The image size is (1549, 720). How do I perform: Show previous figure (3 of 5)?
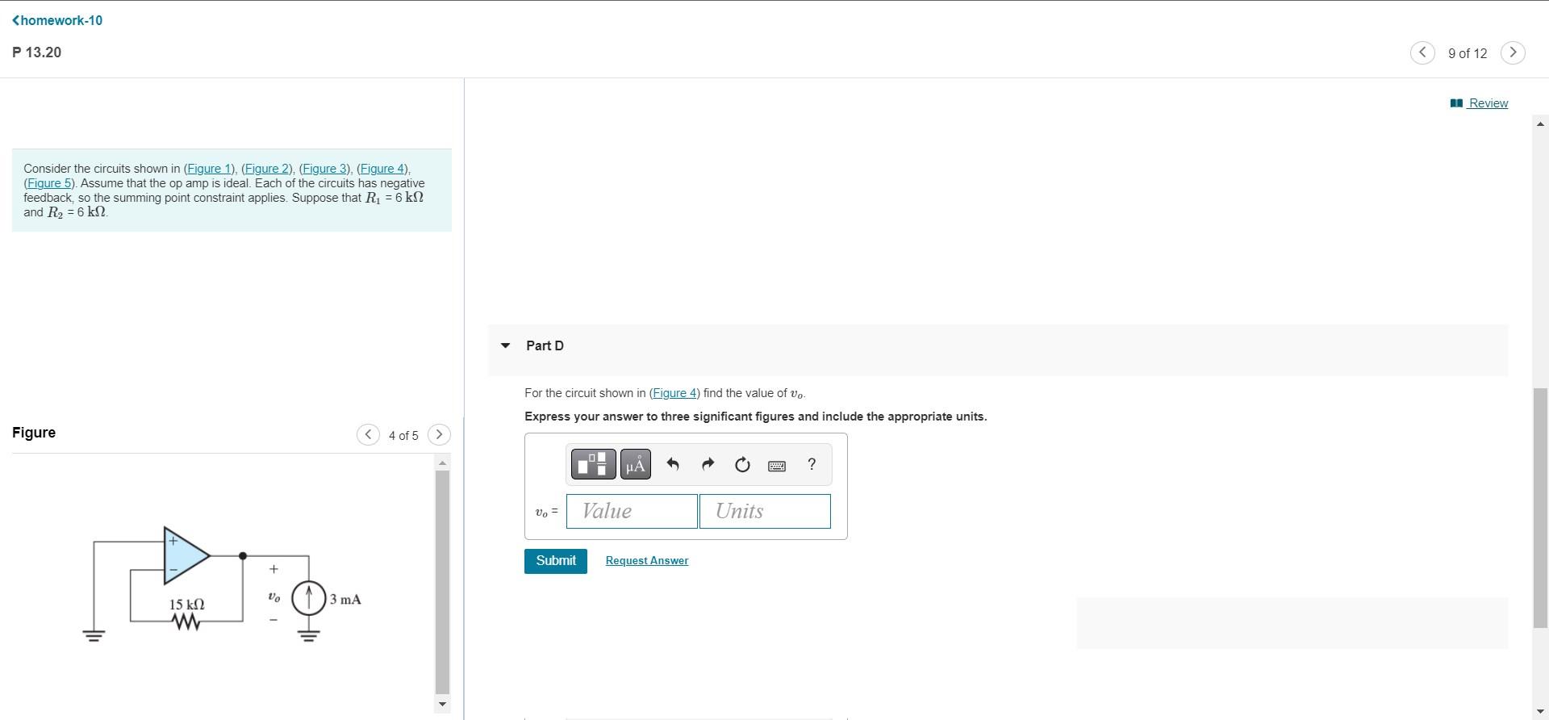click(368, 435)
